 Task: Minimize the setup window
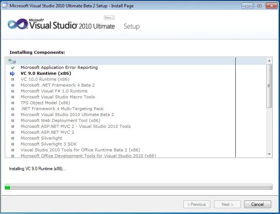(247, 6)
